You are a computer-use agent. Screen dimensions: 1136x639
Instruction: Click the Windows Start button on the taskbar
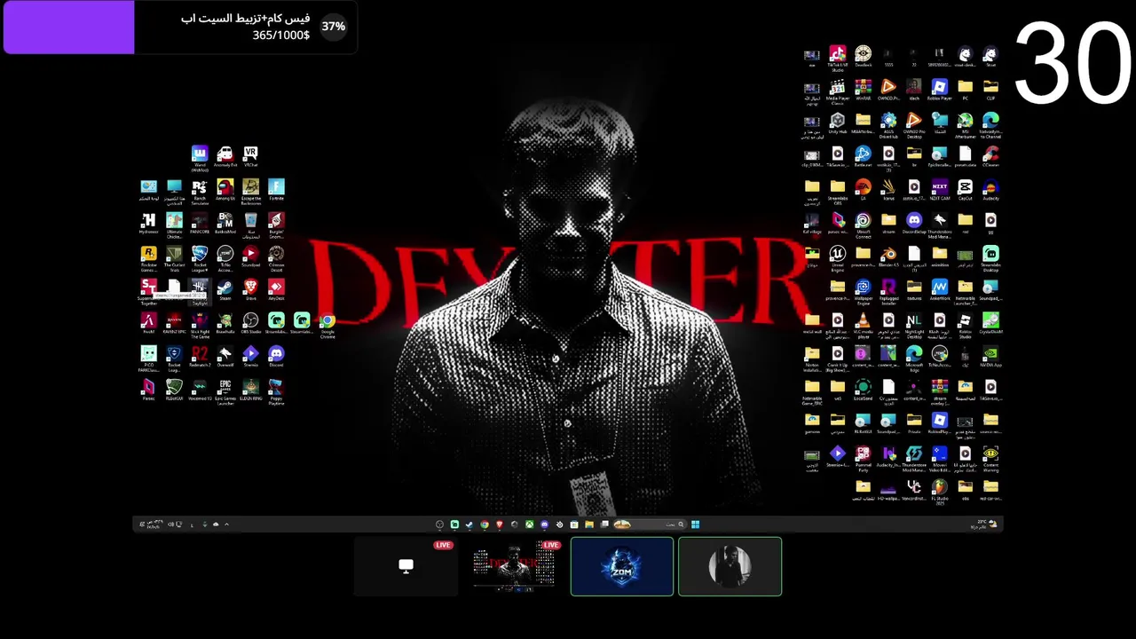pyautogui.click(x=695, y=525)
